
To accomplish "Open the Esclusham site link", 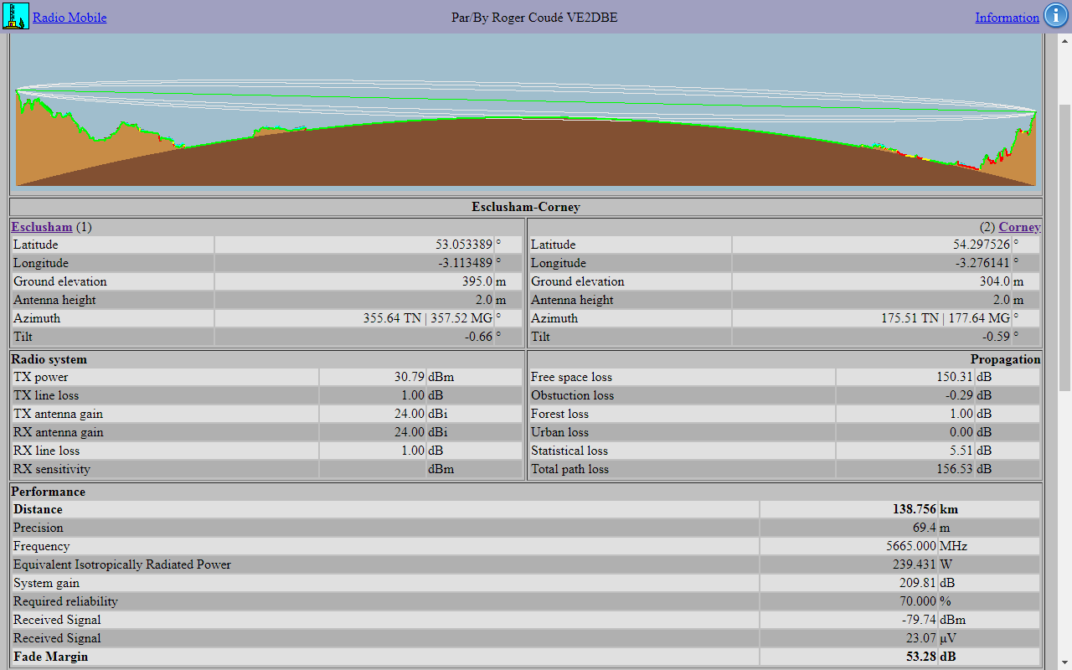I will (x=42, y=227).
